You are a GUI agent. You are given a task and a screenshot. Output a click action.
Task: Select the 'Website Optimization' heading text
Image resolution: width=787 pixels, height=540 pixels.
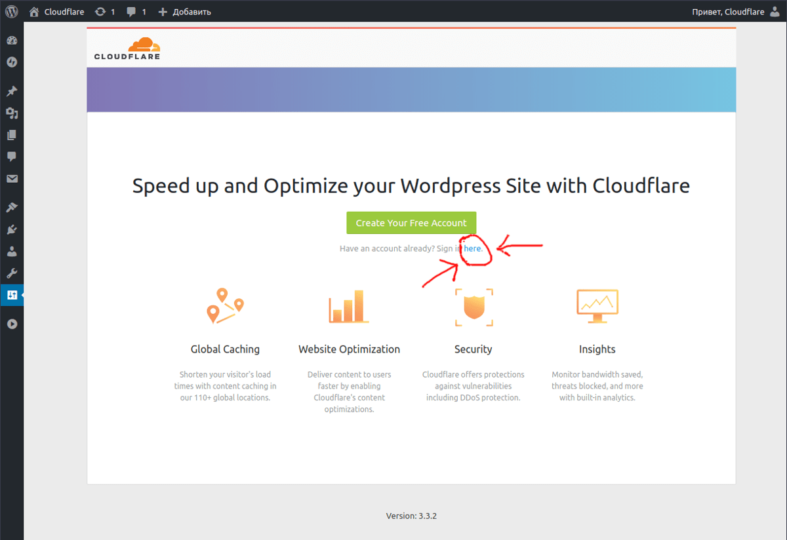tap(349, 349)
